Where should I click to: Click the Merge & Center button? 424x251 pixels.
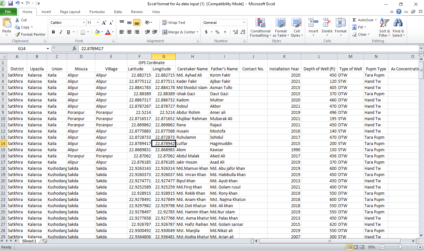point(179,32)
